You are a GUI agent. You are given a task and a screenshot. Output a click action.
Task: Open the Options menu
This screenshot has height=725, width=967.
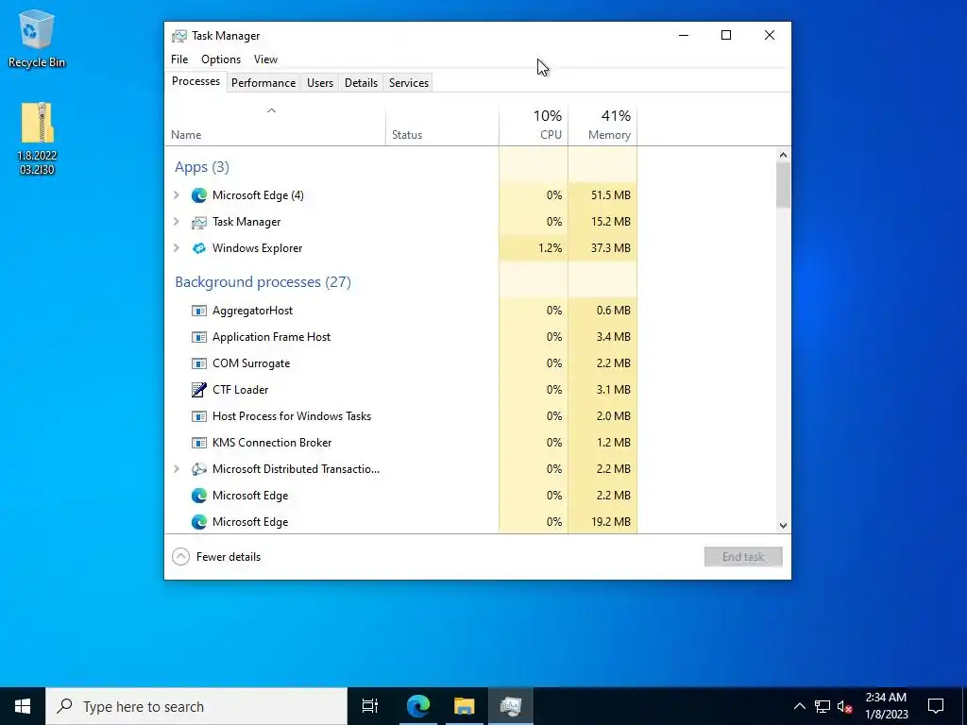tap(221, 59)
